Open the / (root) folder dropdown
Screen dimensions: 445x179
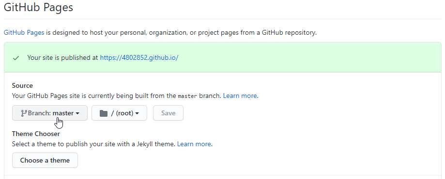click(119, 113)
